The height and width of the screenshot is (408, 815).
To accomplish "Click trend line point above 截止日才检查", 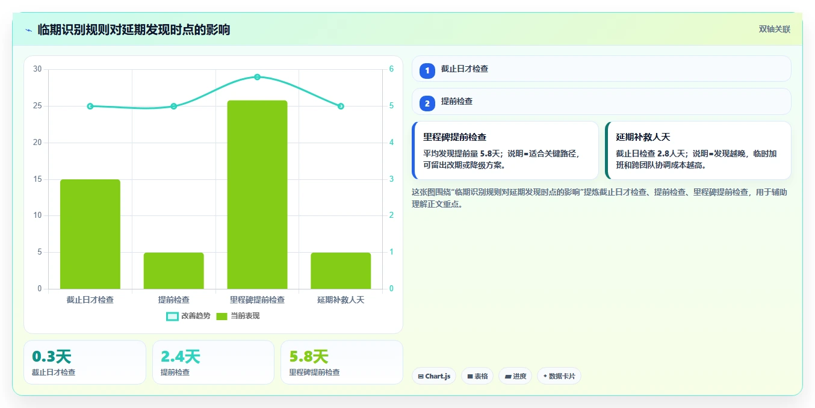I will (90, 106).
